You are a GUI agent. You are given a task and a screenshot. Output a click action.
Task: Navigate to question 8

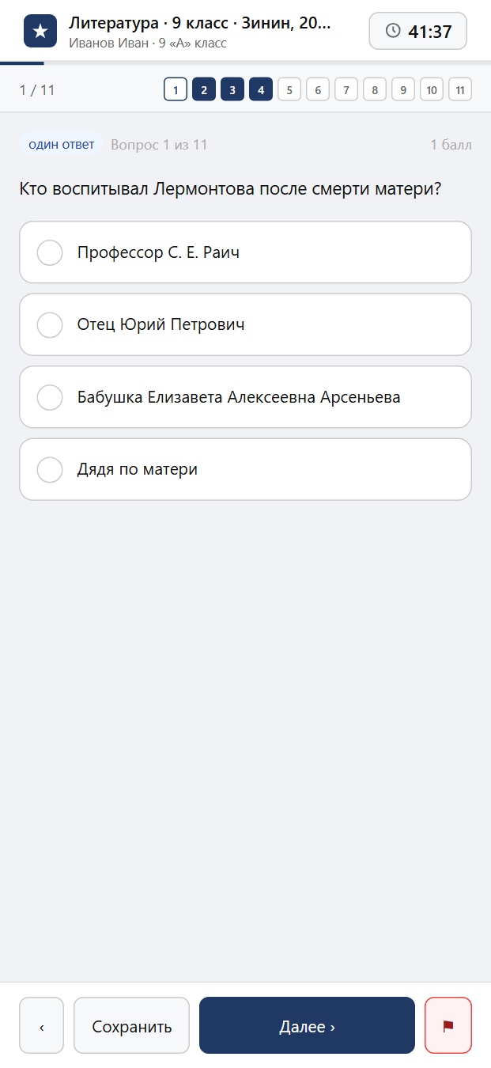[375, 89]
